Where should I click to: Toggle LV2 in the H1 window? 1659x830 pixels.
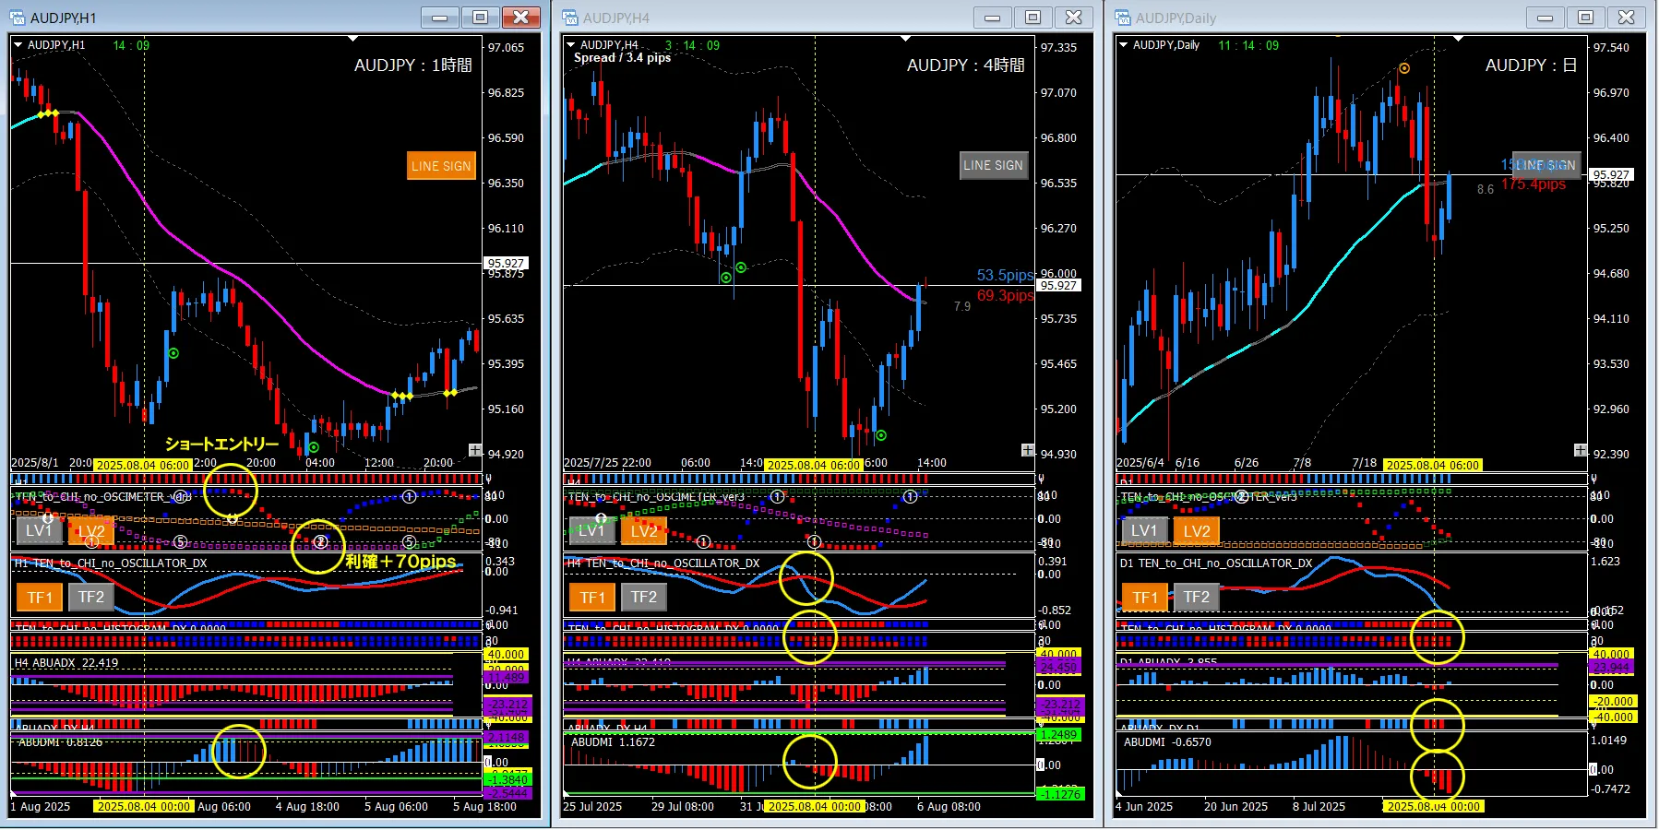click(91, 530)
